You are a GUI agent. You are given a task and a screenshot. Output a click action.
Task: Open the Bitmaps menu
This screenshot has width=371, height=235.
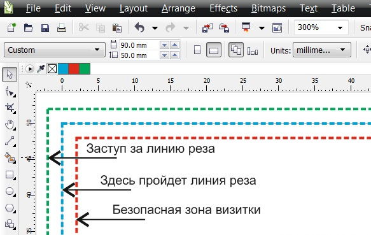269,8
